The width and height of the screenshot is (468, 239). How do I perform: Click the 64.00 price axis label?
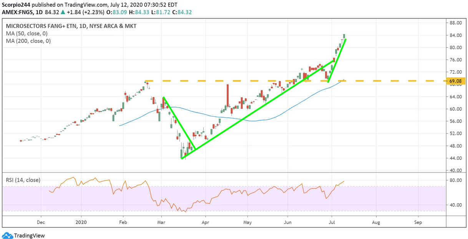[456, 97]
